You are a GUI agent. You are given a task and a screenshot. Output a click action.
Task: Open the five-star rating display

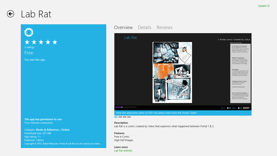coord(41,42)
